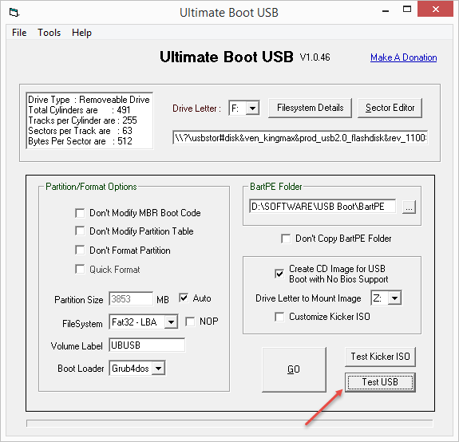Click the Sectors per Track are : 63 line
Screen dimensions: 459x442
(80, 131)
